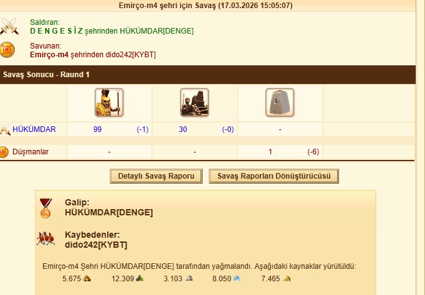This screenshot has width=425, height=295.
Task: Click loser name dido242[KYBT] under Kaybedenler
Action: pos(96,245)
